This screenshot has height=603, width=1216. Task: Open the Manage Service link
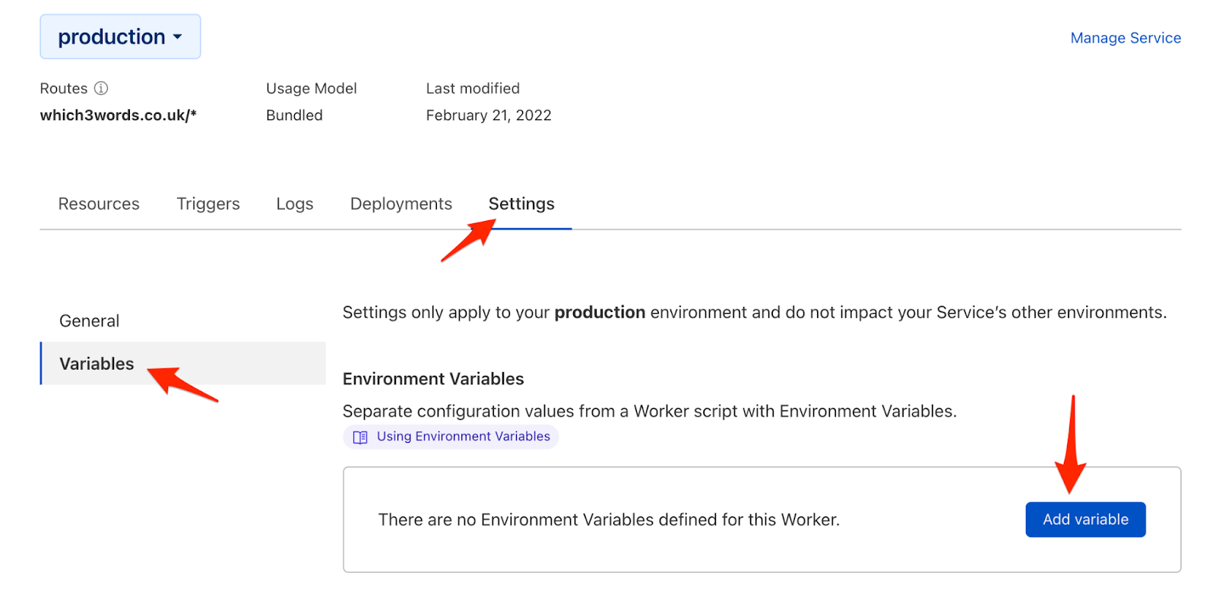click(x=1125, y=38)
